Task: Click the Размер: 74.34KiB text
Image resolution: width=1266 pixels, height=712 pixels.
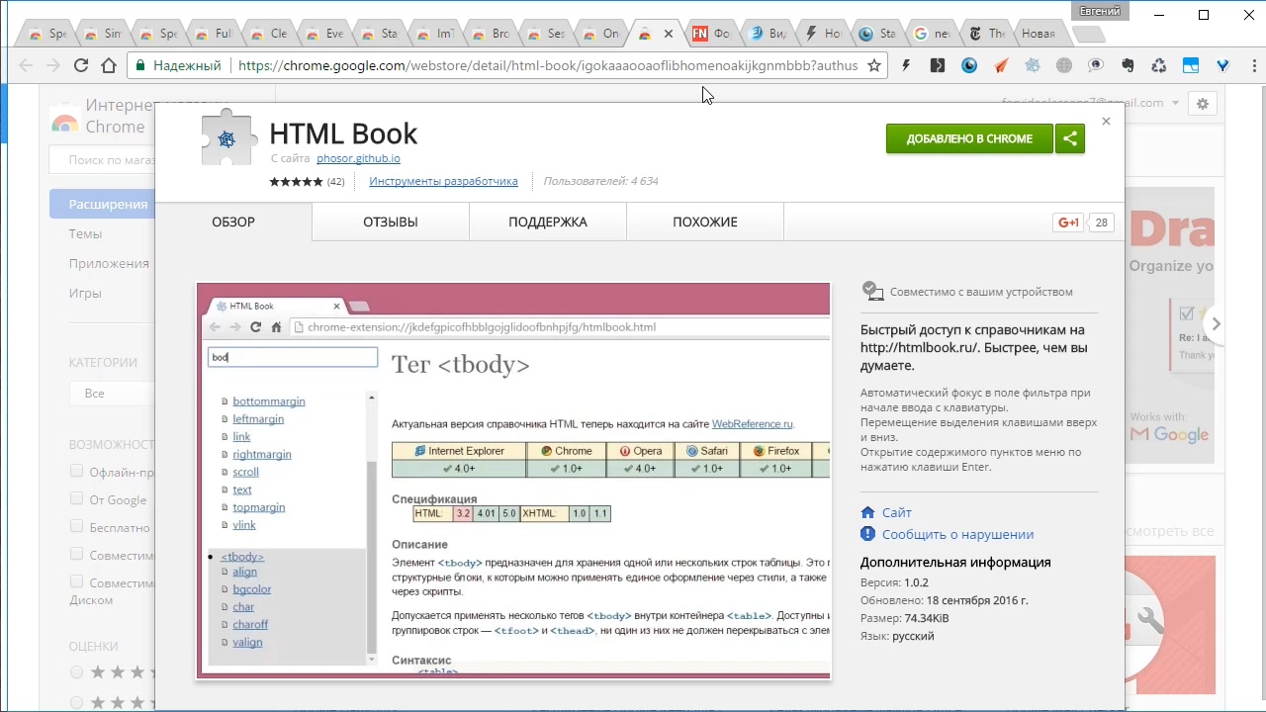Action: [904, 618]
